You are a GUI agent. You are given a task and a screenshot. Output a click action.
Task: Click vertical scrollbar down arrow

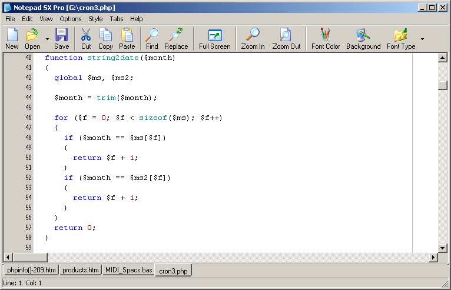point(442,248)
